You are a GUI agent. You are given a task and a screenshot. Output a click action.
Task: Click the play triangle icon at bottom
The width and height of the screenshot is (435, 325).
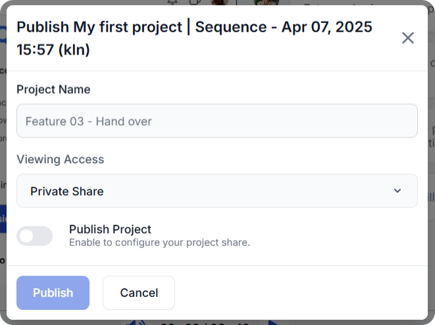pyautogui.click(x=273, y=323)
